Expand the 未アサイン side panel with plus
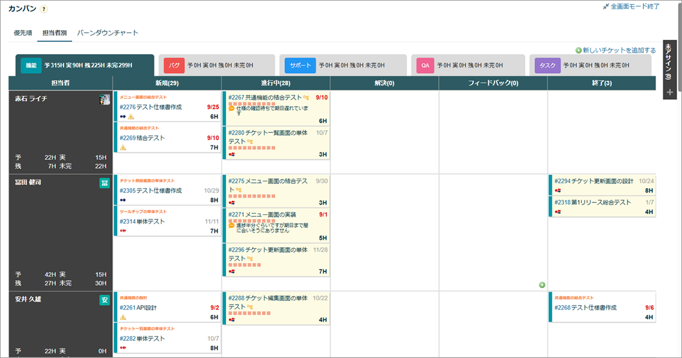Image resolution: width=682 pixels, height=358 pixels. pos(669,92)
